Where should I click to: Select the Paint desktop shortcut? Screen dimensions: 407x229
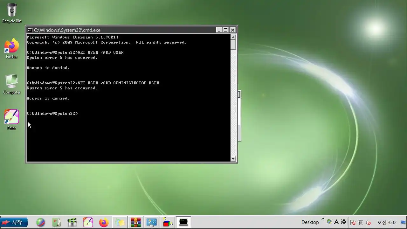click(12, 120)
